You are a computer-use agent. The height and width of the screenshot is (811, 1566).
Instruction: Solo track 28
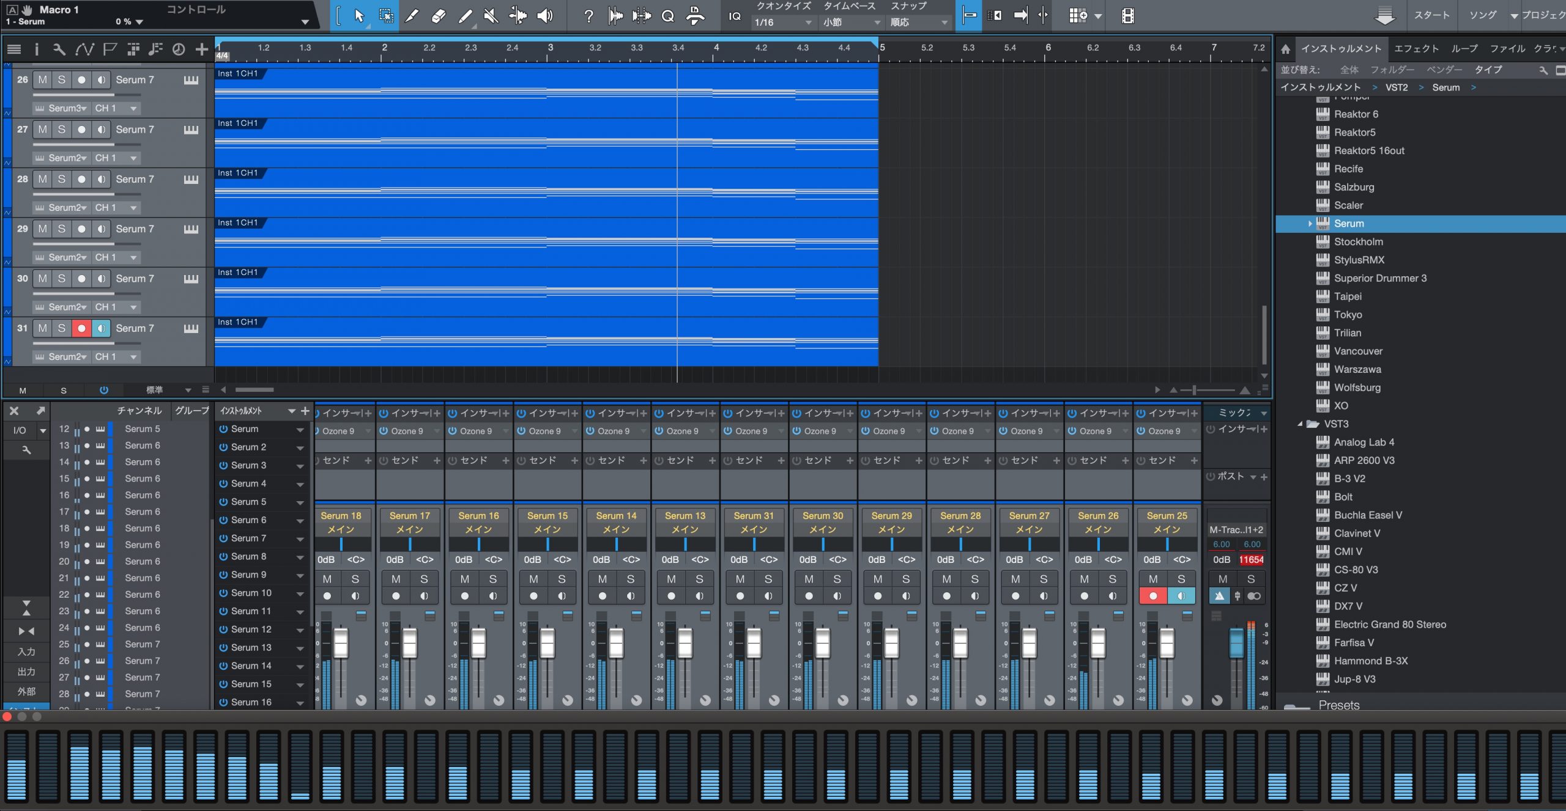point(61,179)
